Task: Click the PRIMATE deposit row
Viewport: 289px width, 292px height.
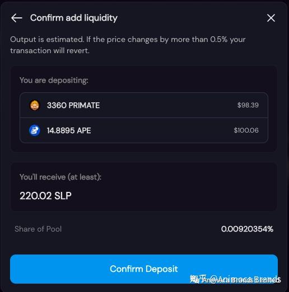Action: 144,105
